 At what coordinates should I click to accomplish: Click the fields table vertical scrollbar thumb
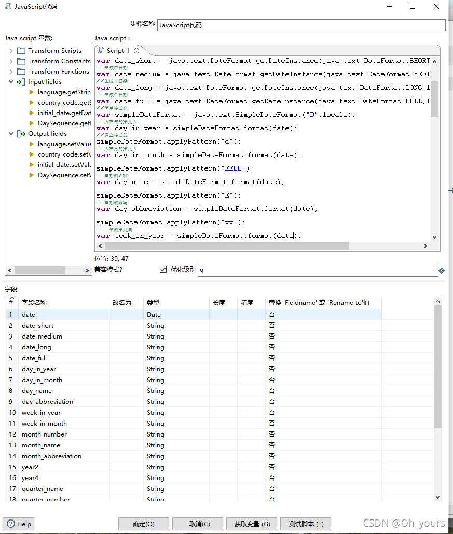pos(437,367)
